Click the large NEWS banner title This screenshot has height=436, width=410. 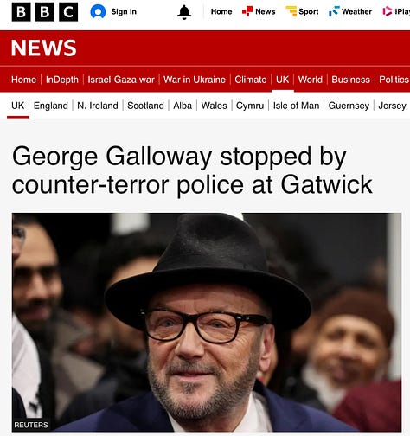point(44,48)
